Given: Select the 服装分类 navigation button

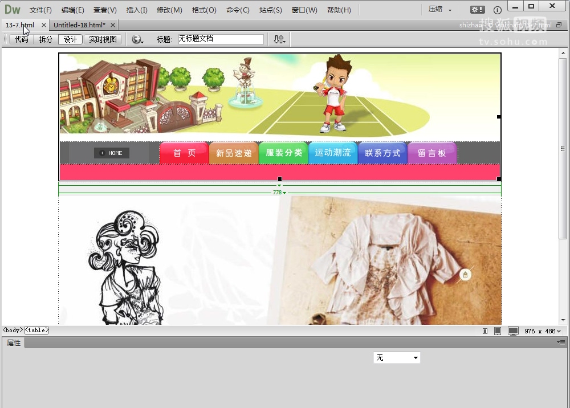Looking at the screenshot, I should tap(283, 153).
